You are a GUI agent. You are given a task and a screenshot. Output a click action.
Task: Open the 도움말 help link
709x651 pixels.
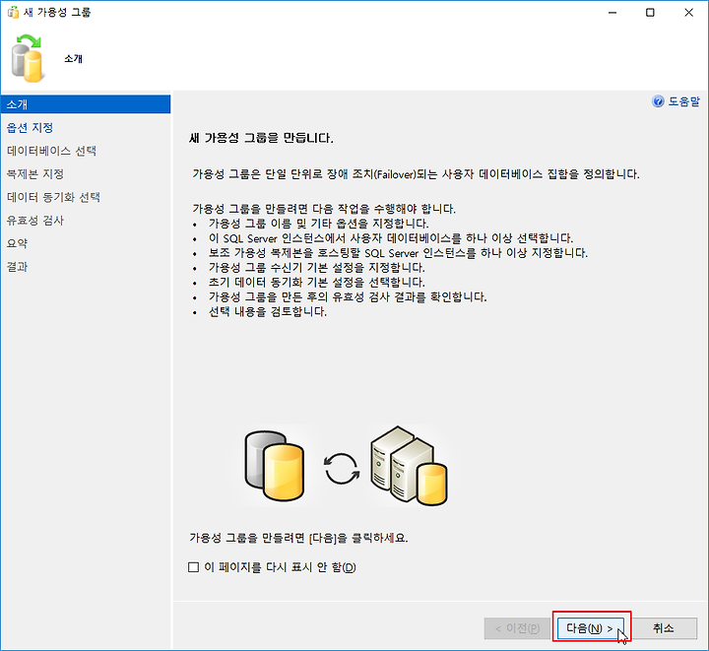pyautogui.click(x=683, y=101)
